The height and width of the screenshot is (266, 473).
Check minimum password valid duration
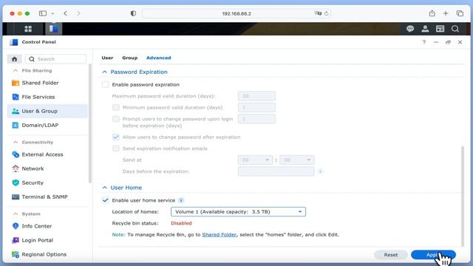click(x=116, y=108)
